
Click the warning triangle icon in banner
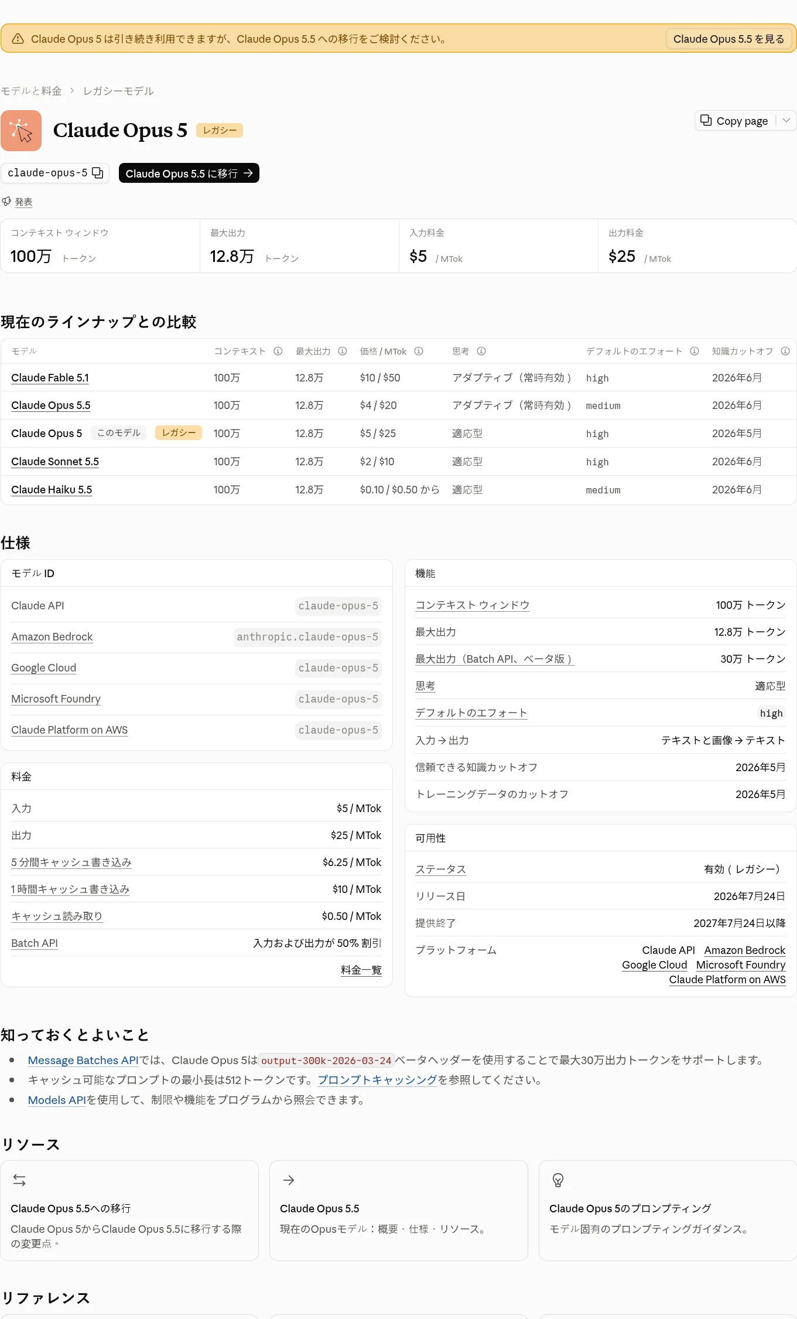18,39
